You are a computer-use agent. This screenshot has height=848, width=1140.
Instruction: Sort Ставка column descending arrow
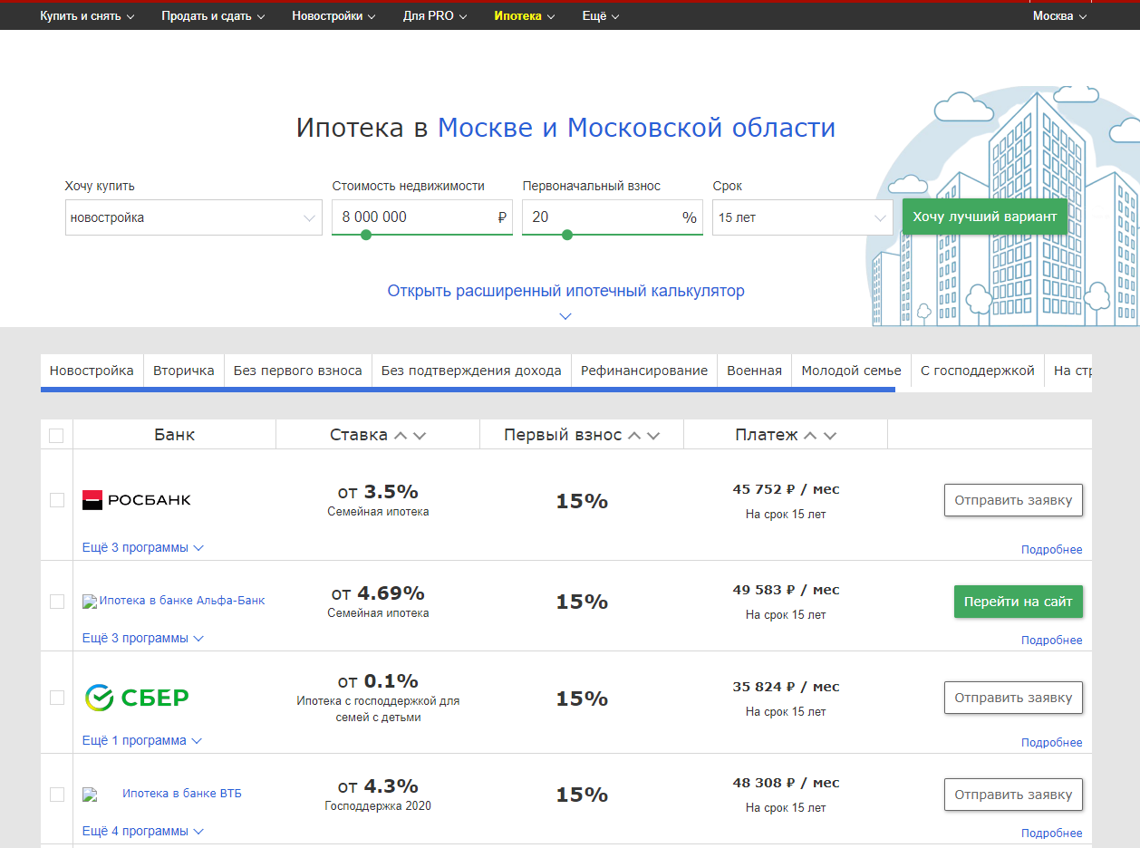[x=419, y=436]
